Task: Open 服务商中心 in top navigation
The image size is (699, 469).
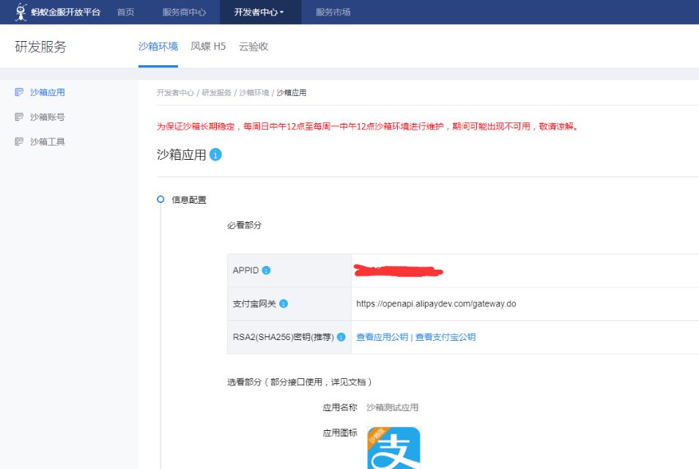Action: coord(184,12)
